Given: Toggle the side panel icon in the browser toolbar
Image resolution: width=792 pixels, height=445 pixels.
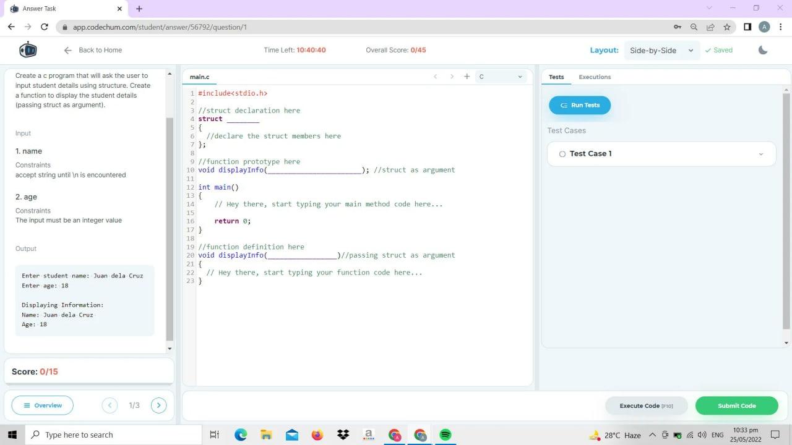Looking at the screenshot, I should [x=747, y=27].
